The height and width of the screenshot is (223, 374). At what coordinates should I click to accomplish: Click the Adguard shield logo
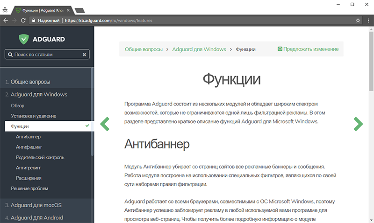(x=24, y=39)
